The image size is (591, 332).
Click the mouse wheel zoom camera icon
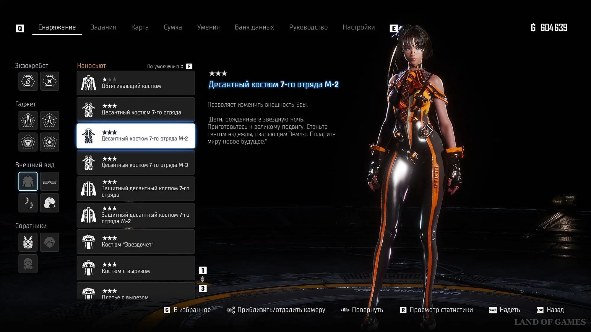(x=231, y=310)
